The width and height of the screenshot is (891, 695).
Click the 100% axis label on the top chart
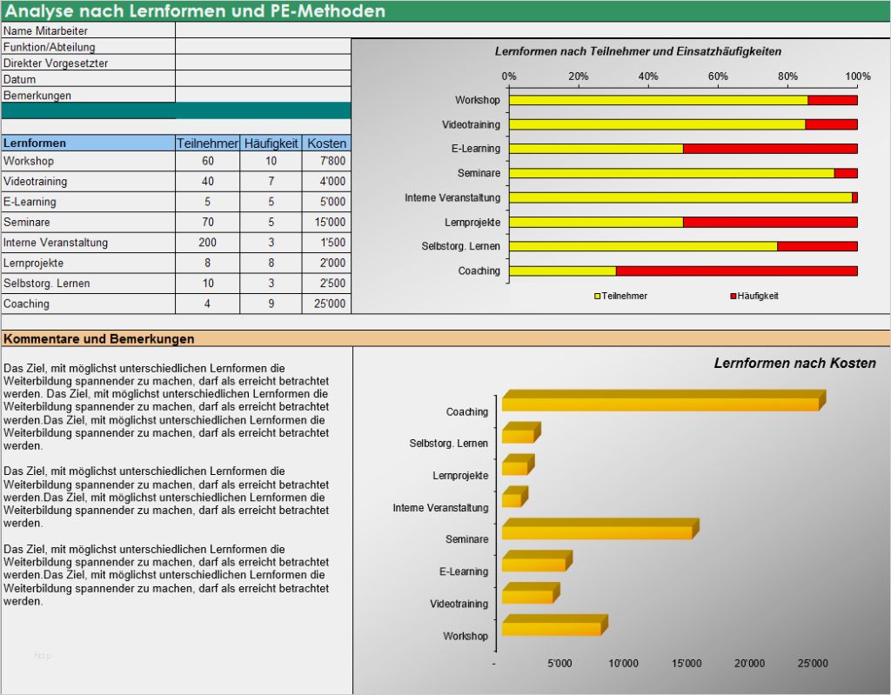[857, 75]
